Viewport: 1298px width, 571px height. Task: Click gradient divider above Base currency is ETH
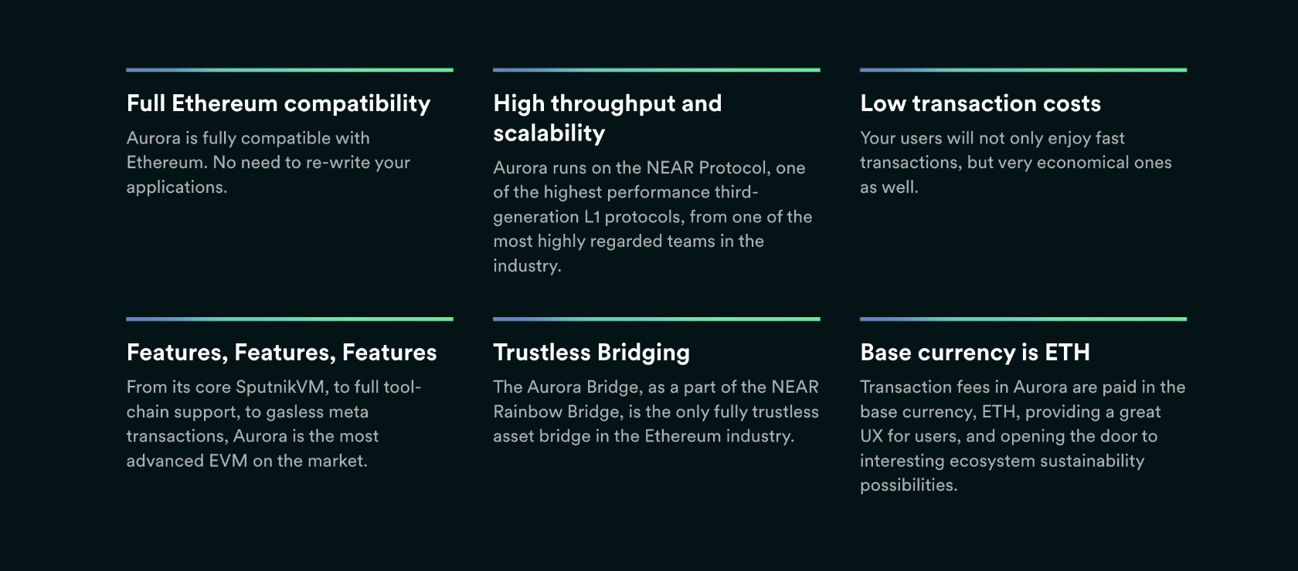tap(1024, 319)
